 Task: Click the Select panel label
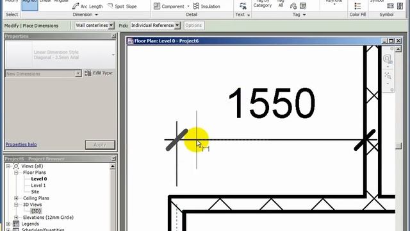click(12, 15)
